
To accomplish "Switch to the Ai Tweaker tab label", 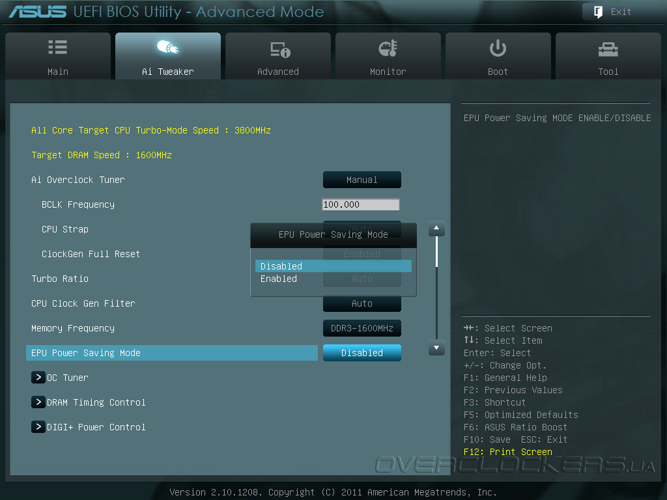I will [168, 72].
